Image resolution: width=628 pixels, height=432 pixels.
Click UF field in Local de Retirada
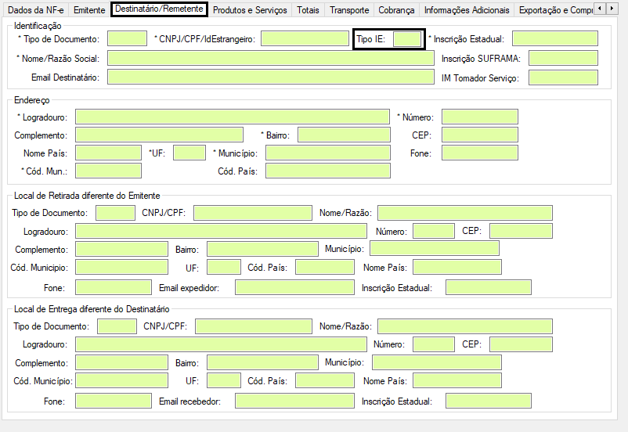tap(224, 267)
